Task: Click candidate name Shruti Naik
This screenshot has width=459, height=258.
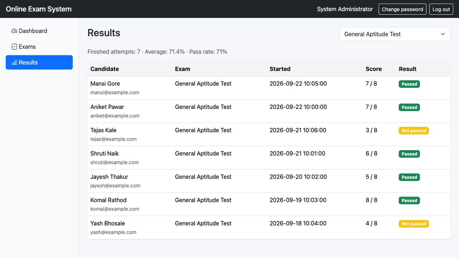Action: 104,154
